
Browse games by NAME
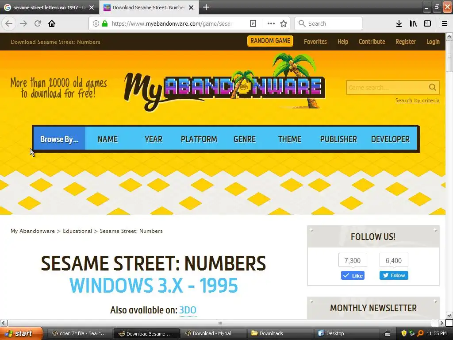coord(107,139)
